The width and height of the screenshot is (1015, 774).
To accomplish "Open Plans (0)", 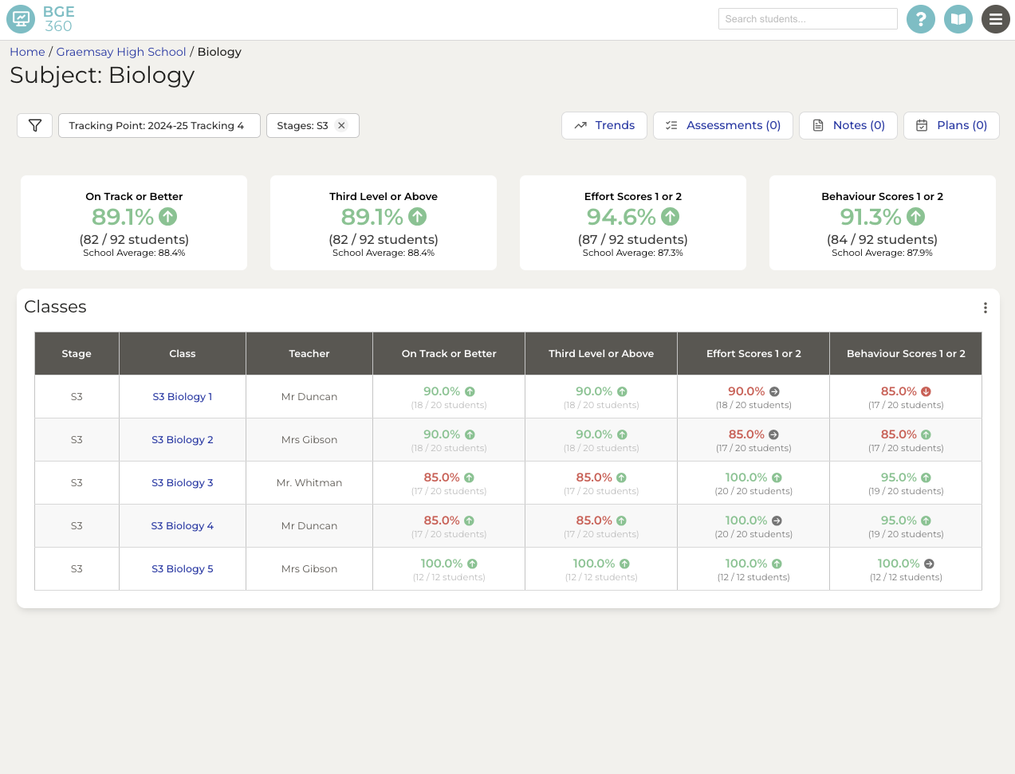I will coord(951,125).
